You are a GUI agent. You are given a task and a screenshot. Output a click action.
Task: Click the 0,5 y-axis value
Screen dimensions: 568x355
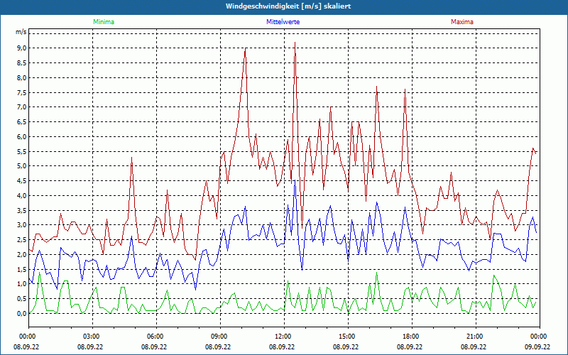[x=22, y=299]
